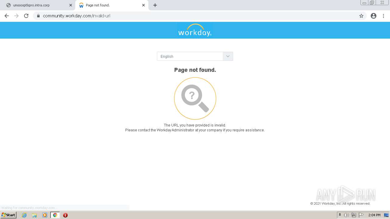Click the Workday logo in header
This screenshot has height=219, width=390.
(x=195, y=30)
